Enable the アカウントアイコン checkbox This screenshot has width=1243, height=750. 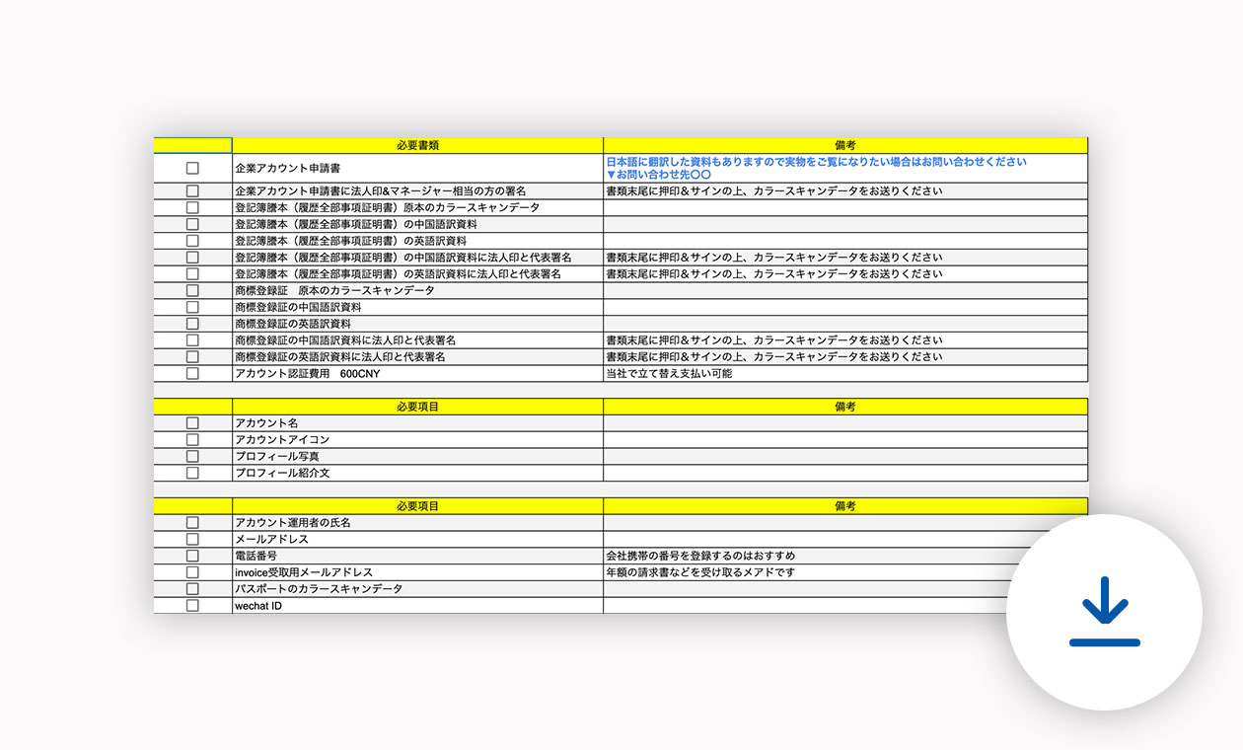pyautogui.click(x=192, y=440)
